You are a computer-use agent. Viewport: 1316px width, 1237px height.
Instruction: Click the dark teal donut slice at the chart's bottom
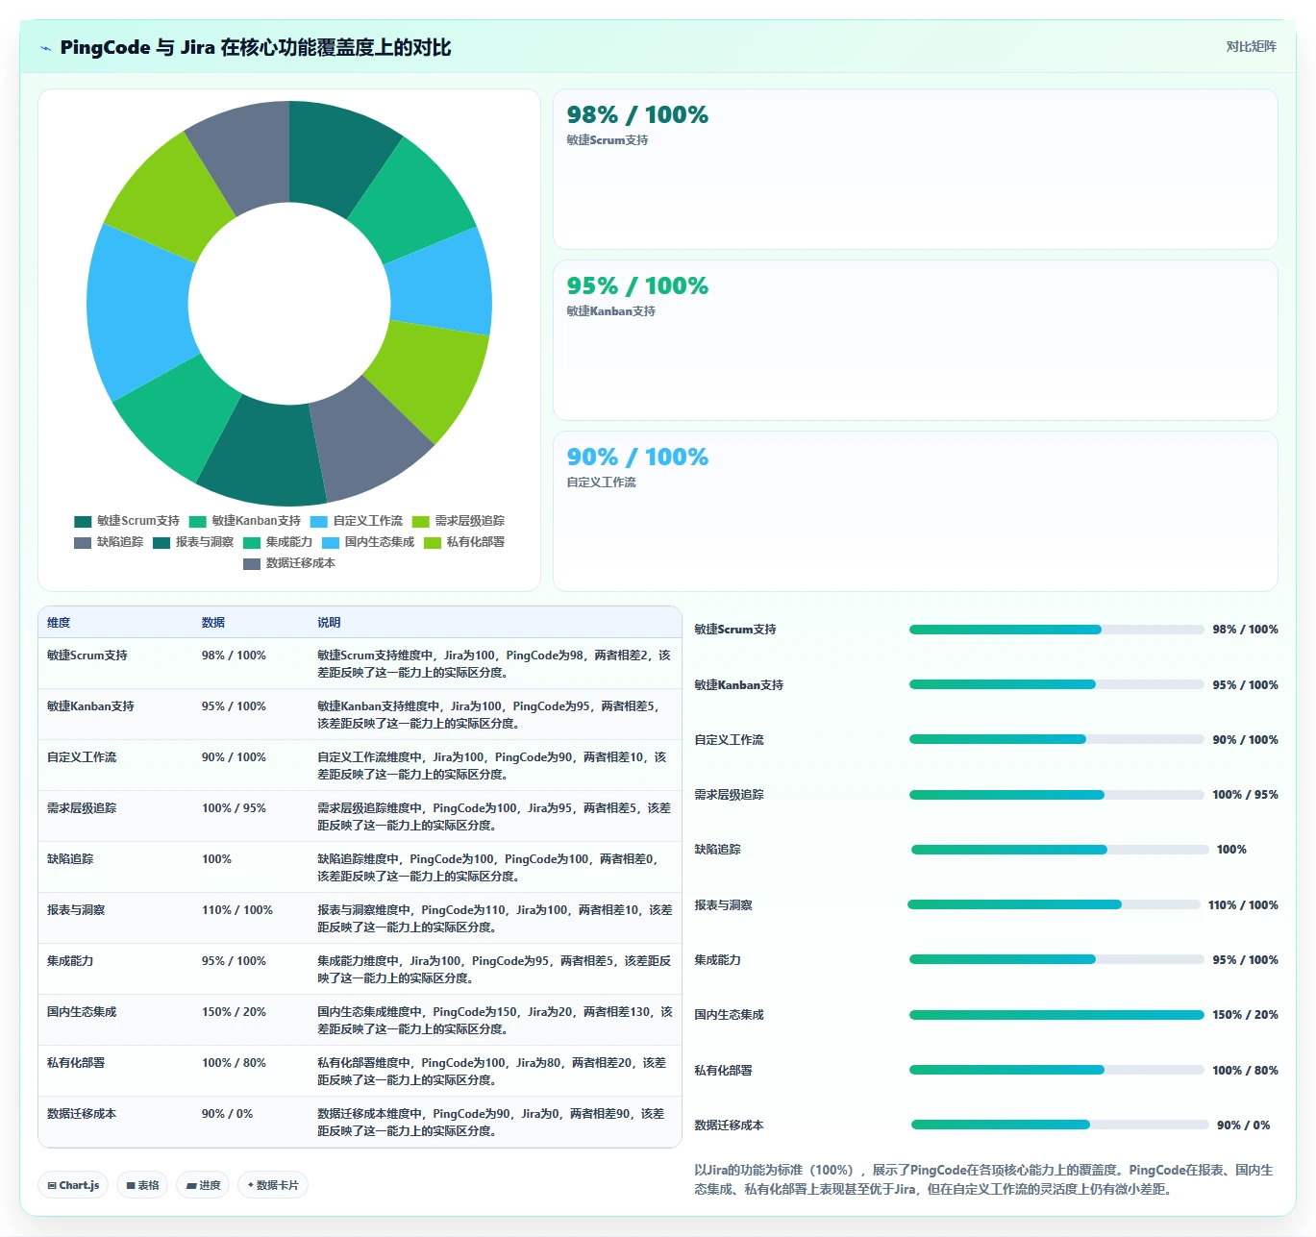pos(264,452)
